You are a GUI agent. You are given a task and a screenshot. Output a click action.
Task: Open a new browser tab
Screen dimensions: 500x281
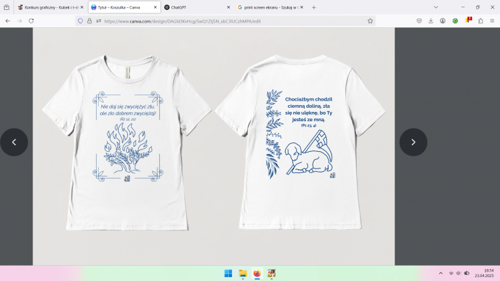(314, 7)
